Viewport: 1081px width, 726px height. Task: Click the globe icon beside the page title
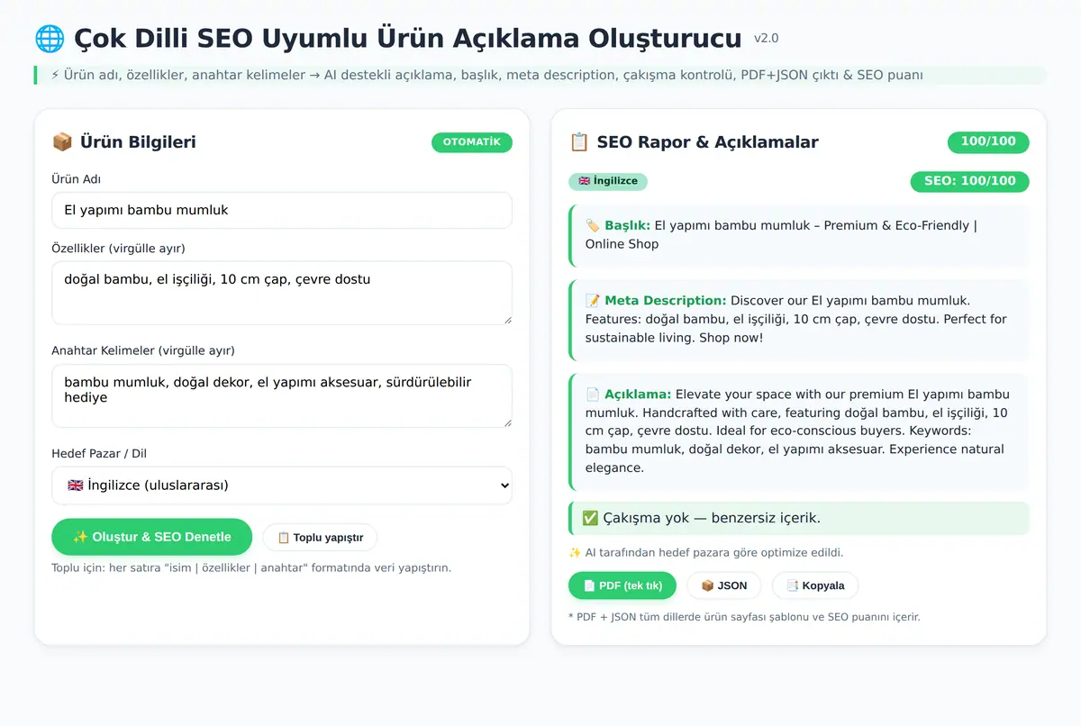(49, 39)
